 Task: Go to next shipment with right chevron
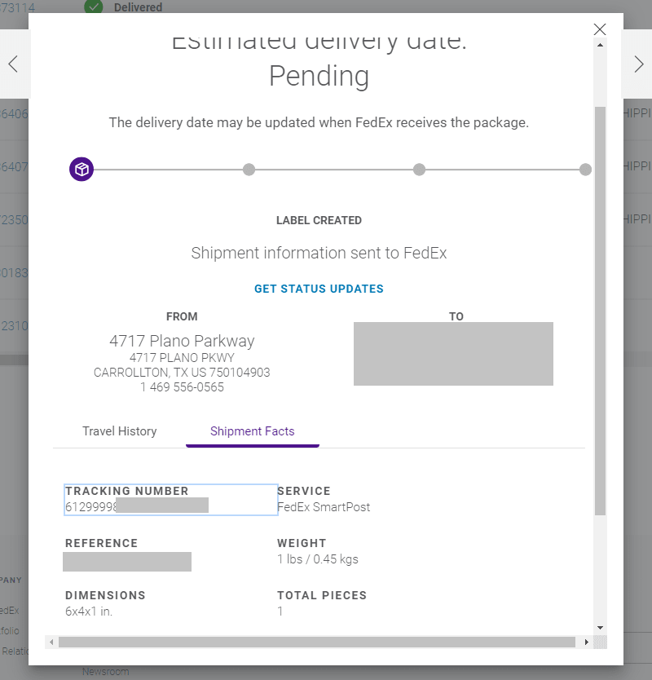[x=638, y=64]
